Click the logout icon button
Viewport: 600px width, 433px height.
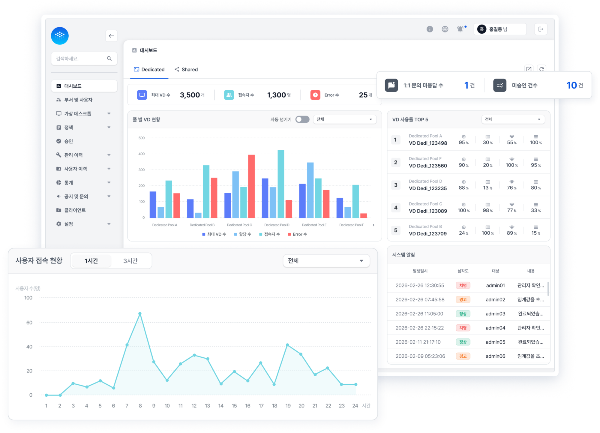point(541,29)
